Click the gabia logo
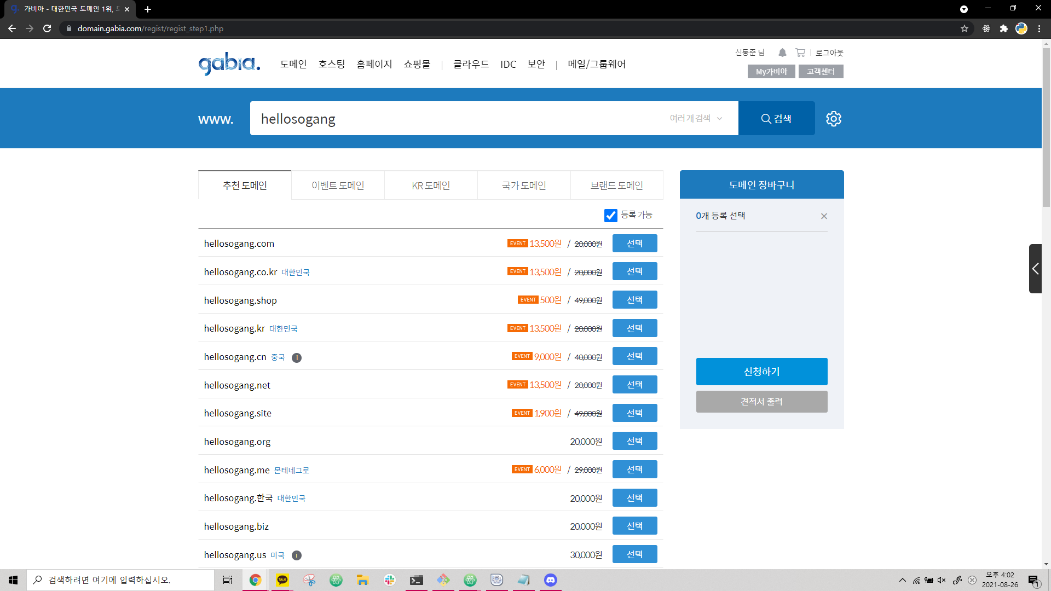 [x=229, y=64]
